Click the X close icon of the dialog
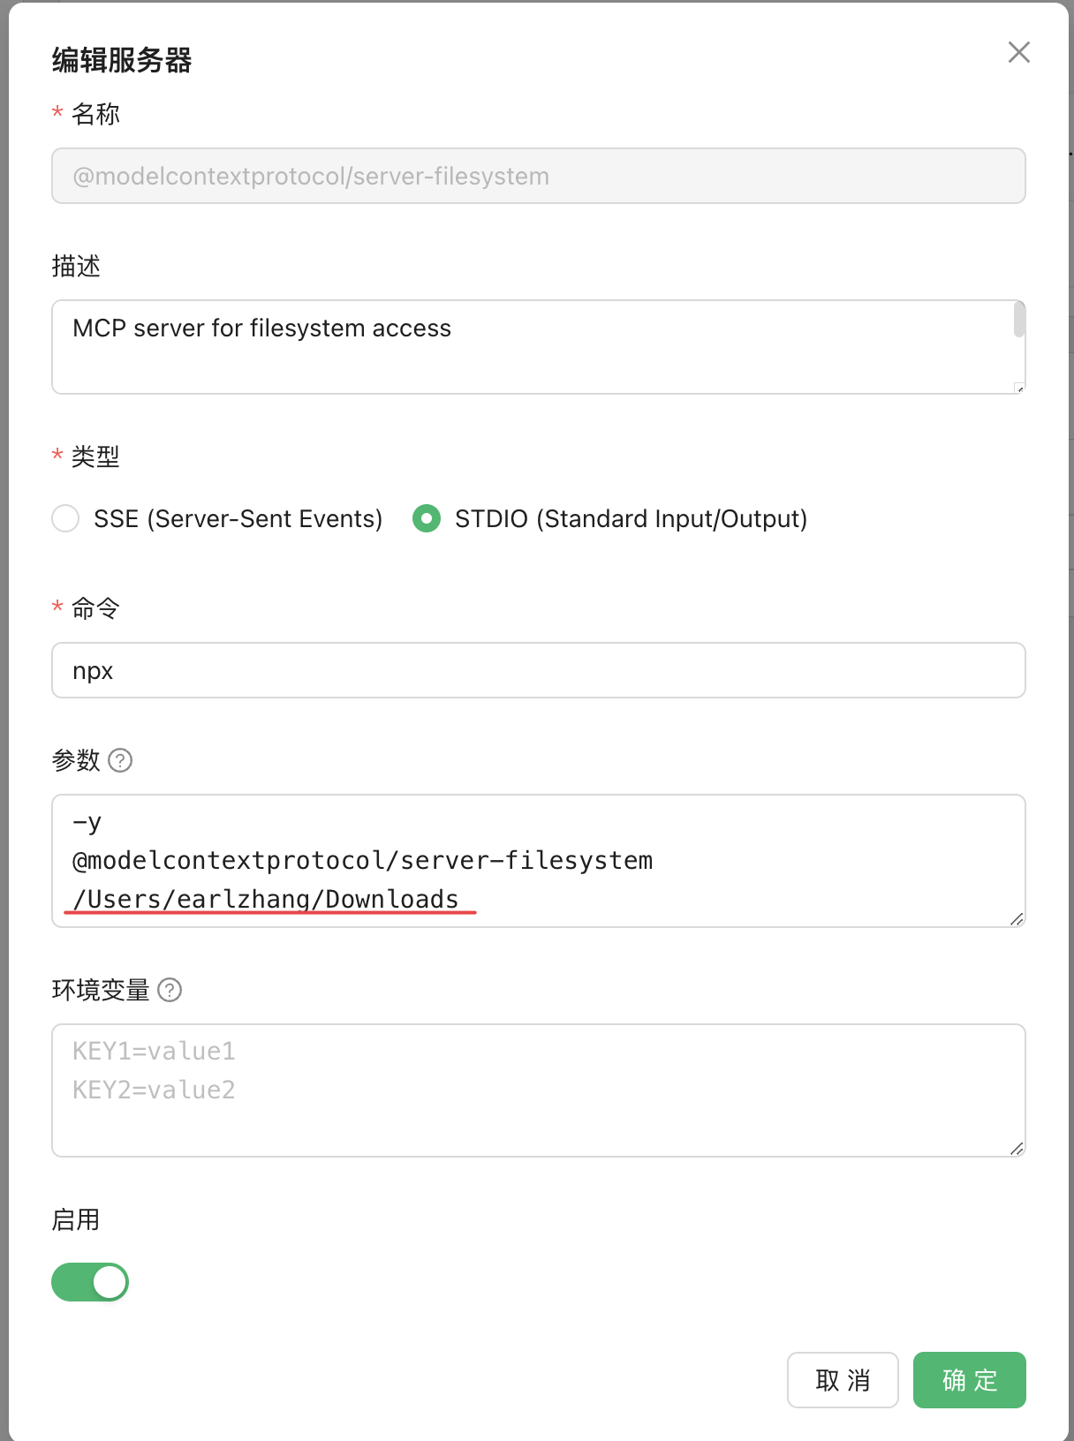Image resolution: width=1074 pixels, height=1441 pixels. pos(1019,52)
